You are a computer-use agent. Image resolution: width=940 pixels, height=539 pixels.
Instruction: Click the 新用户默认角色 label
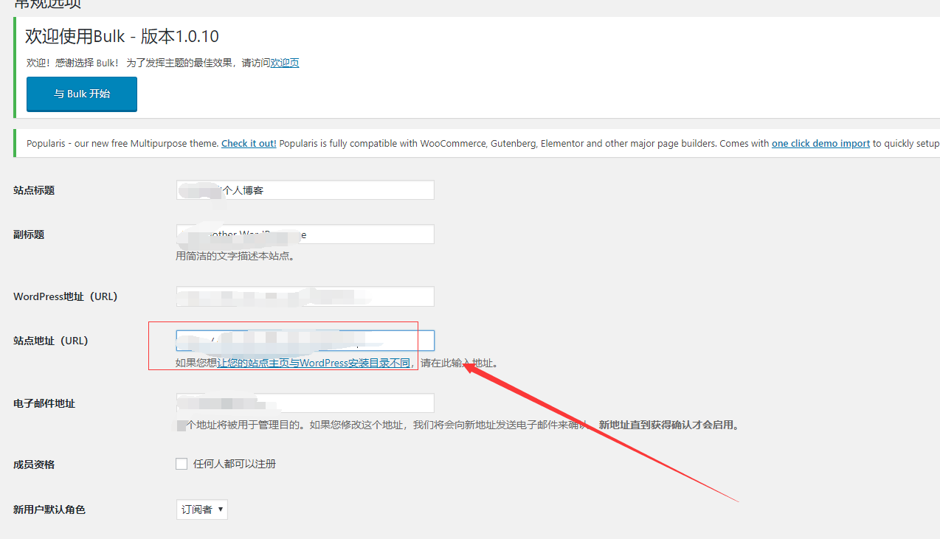[49, 510]
